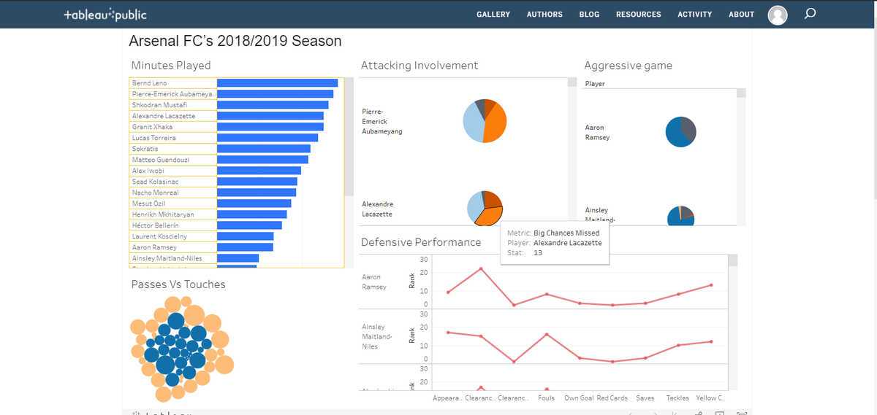Click the Attacking Involvement title
This screenshot has height=415, width=877.
coord(419,66)
